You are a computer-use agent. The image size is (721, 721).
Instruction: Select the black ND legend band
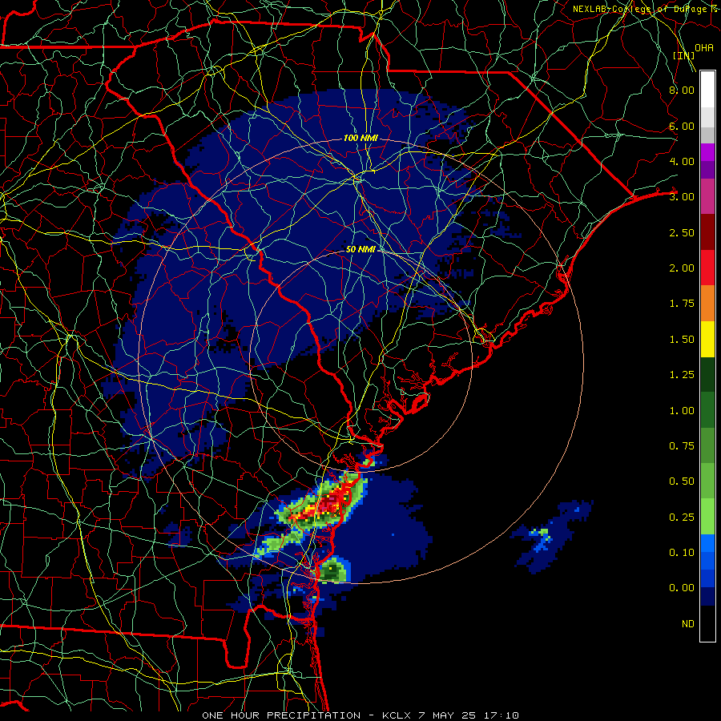[x=707, y=623]
